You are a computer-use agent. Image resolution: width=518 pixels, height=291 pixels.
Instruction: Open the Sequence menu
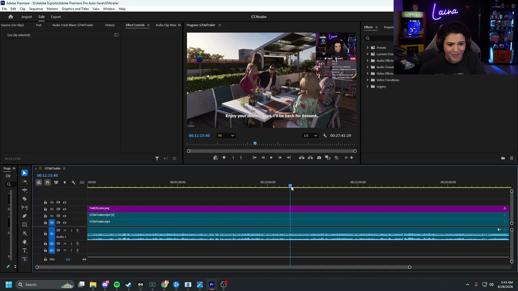pos(36,9)
